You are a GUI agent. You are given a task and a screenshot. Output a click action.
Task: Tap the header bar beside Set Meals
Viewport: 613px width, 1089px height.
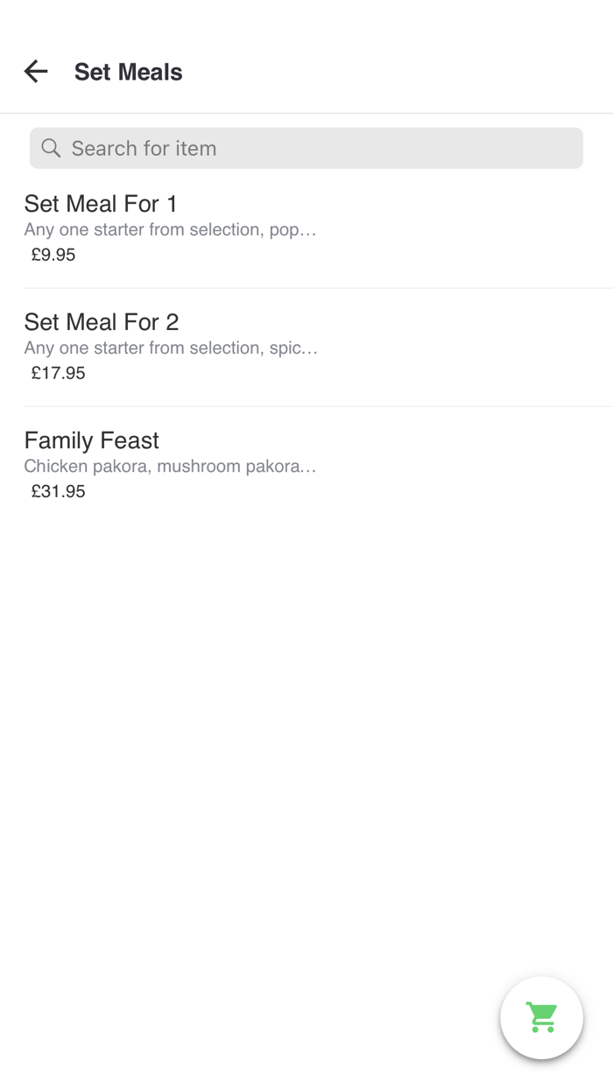click(394, 72)
